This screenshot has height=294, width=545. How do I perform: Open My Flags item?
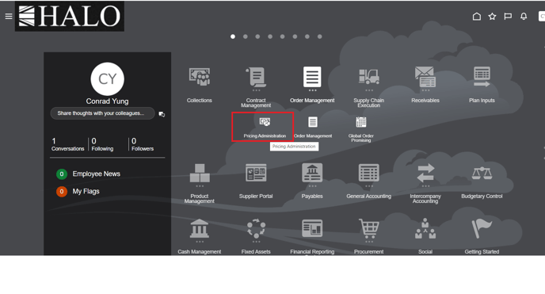pyautogui.click(x=86, y=192)
